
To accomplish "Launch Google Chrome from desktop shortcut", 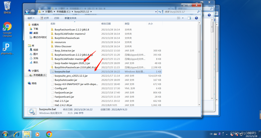I will [7, 30].
